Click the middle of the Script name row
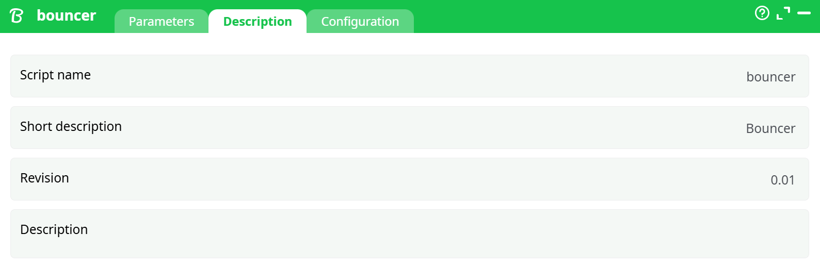820x267 pixels. tap(409, 76)
